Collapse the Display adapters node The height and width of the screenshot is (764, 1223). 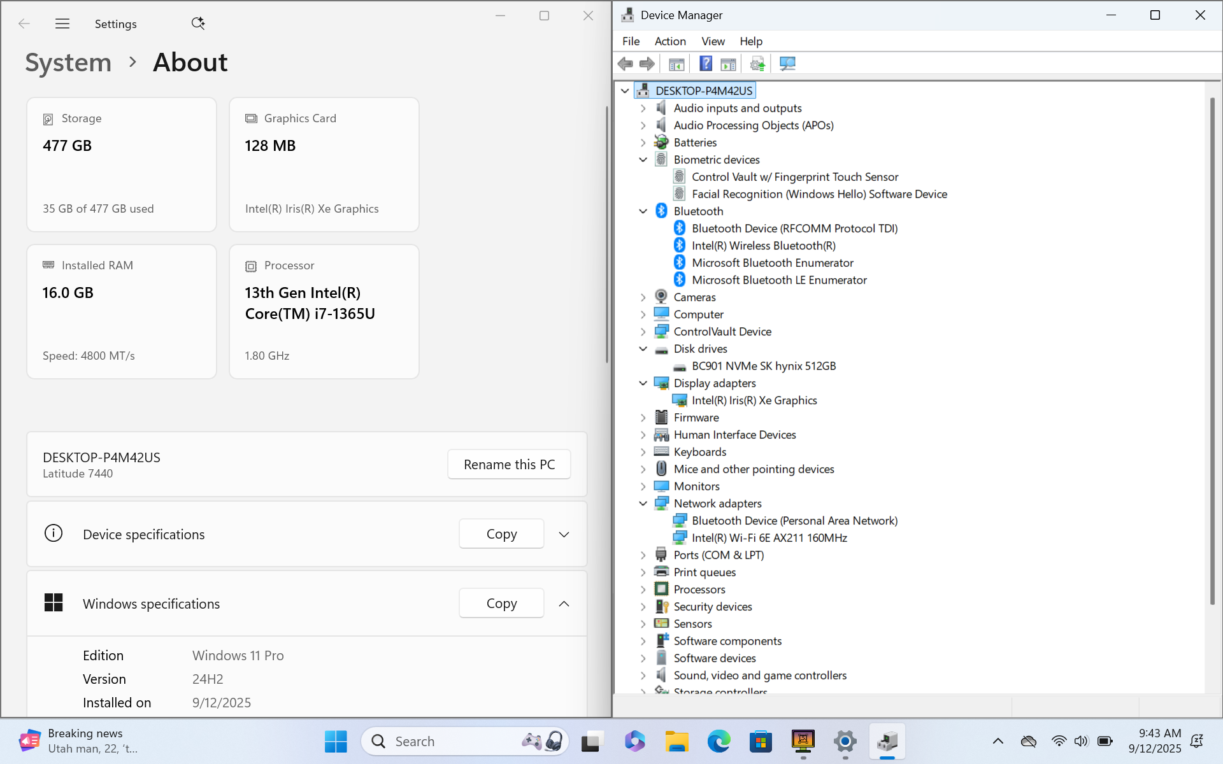[643, 383]
